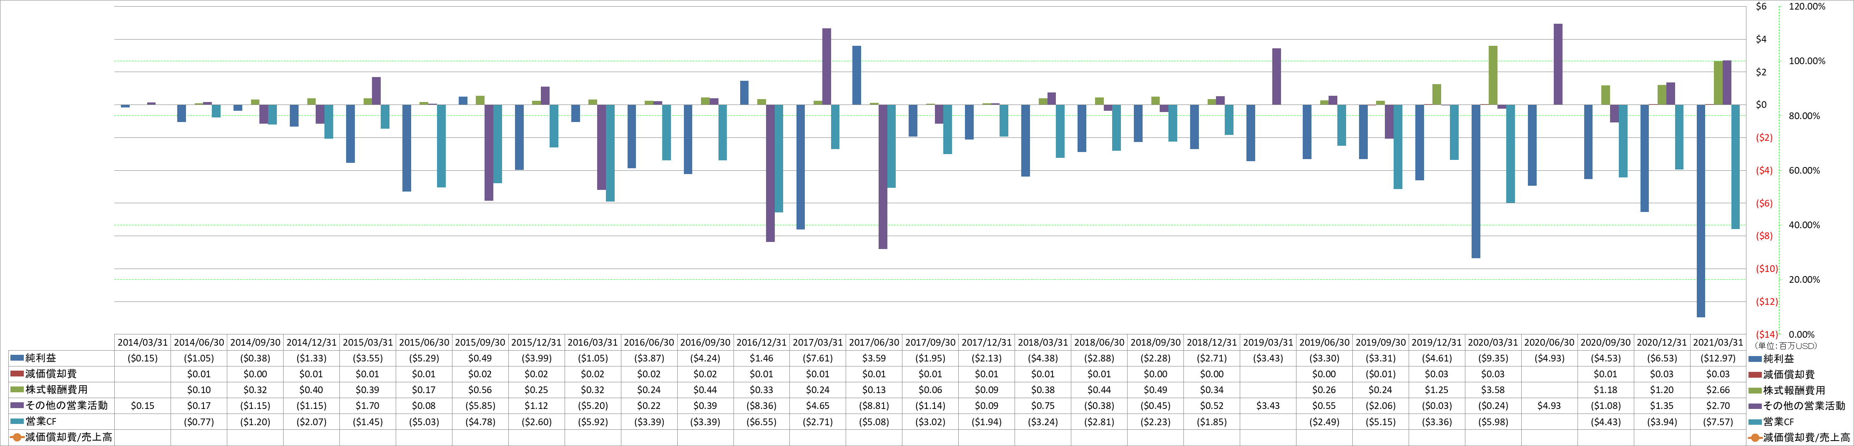This screenshot has height=446, width=1854.
Task: Click the 減価償却費/売上高 row label in the data table
Action: (x=68, y=437)
